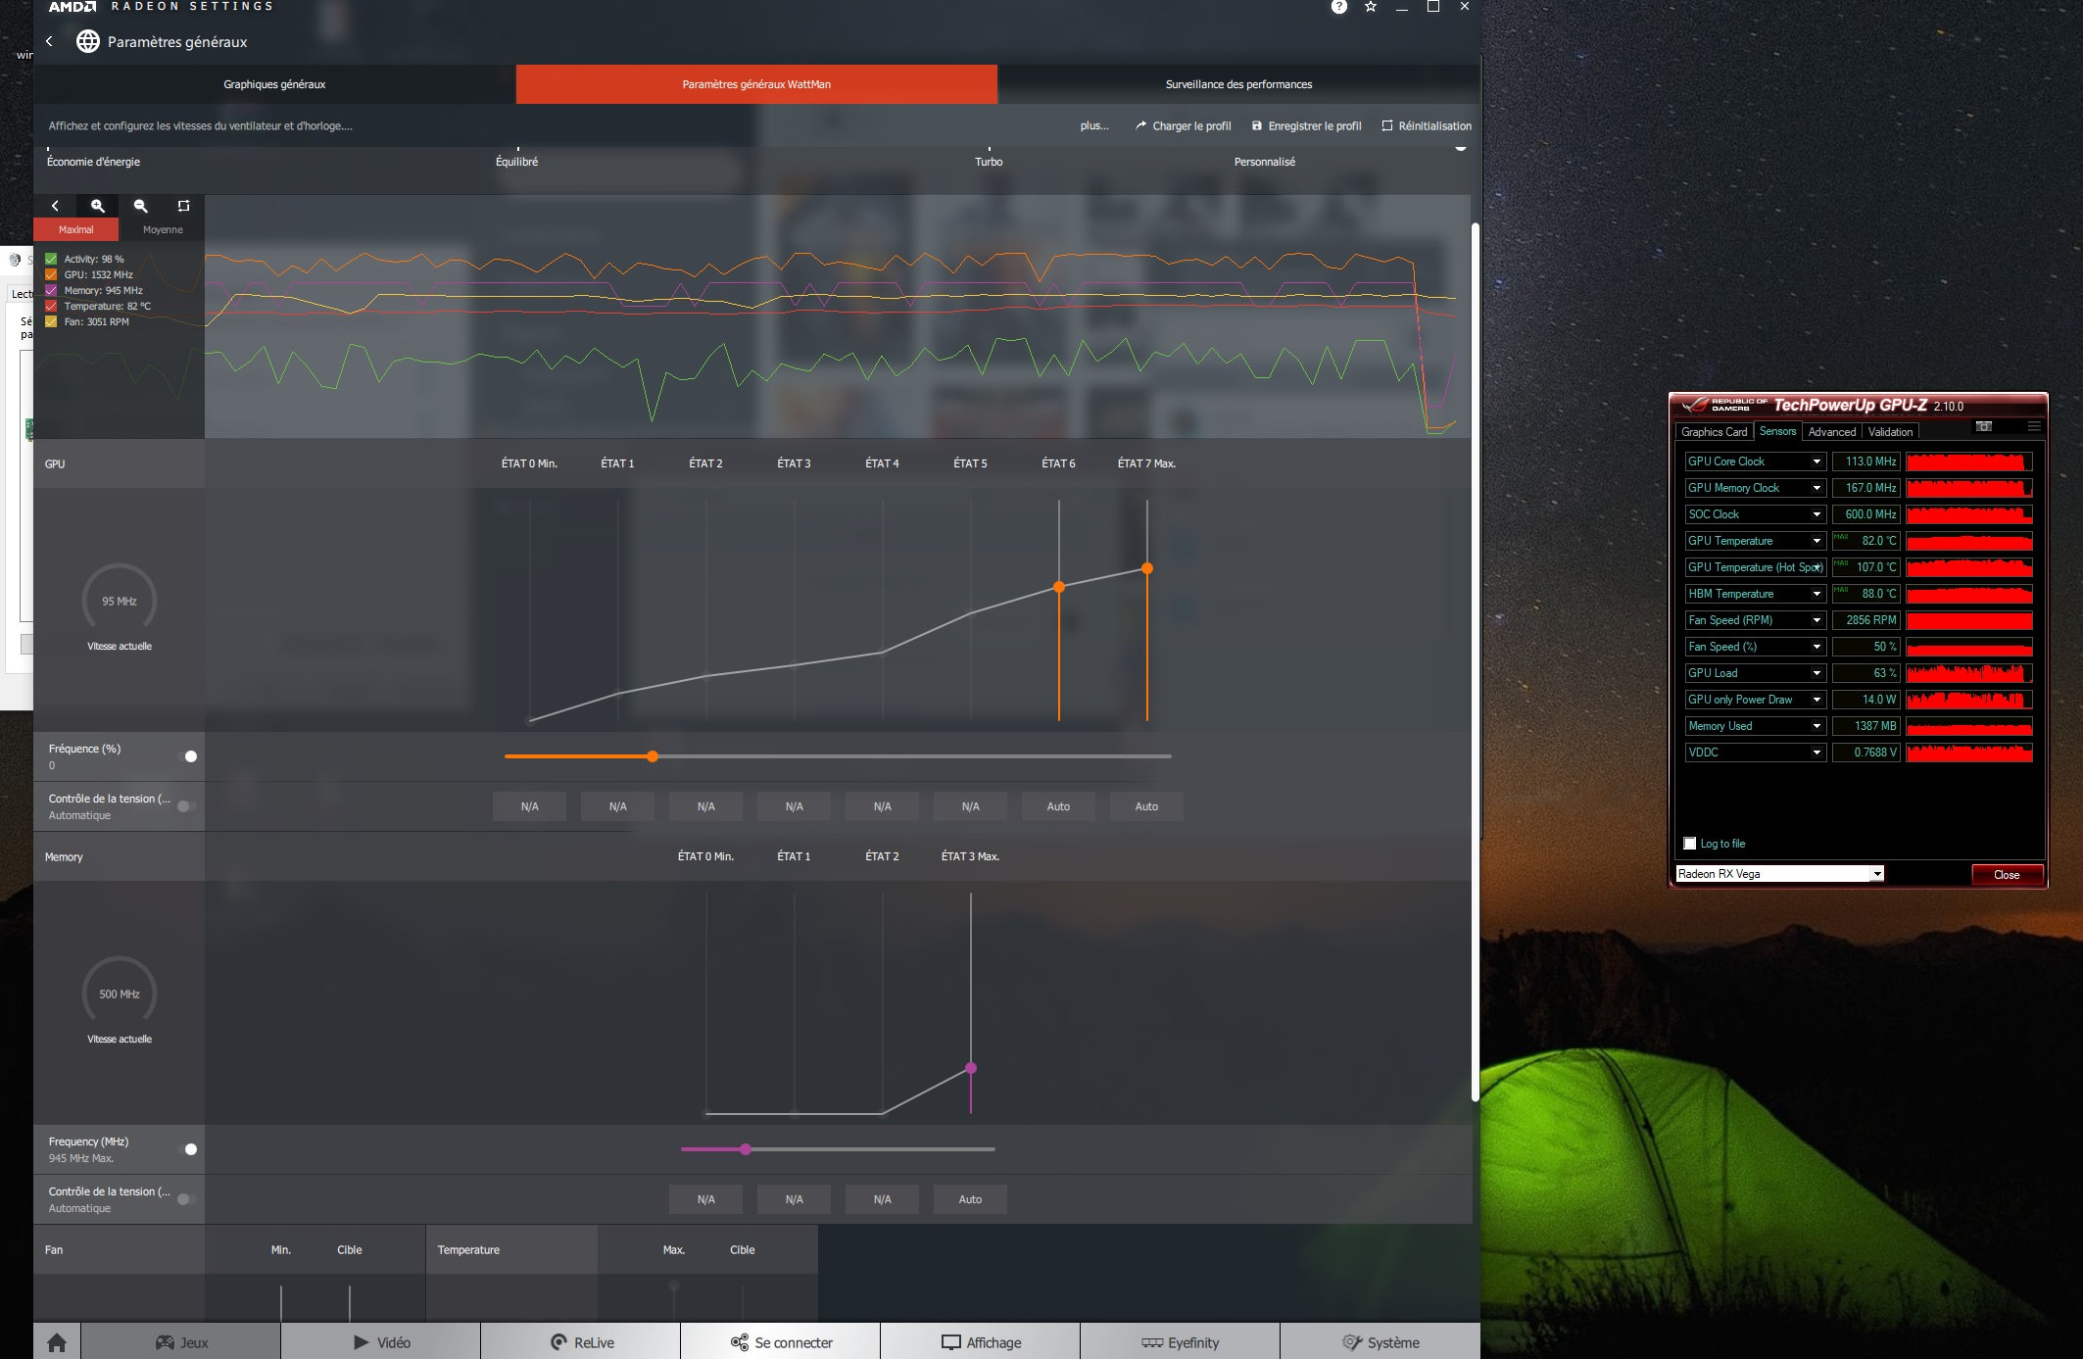This screenshot has width=2083, height=1359.
Task: Uncheck the Fan RPM graph checkbox
Action: (51, 321)
